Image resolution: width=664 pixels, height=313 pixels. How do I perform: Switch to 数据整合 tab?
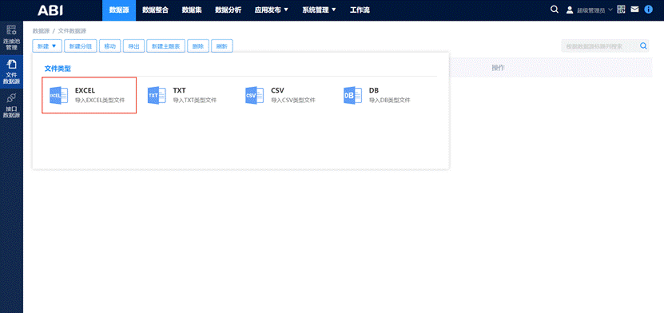(156, 10)
